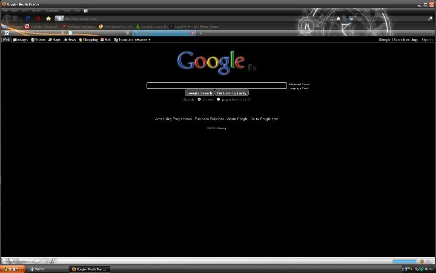Viewport: 436px width, 273px height.
Task: Go to Google Maps
Action: click(54, 40)
